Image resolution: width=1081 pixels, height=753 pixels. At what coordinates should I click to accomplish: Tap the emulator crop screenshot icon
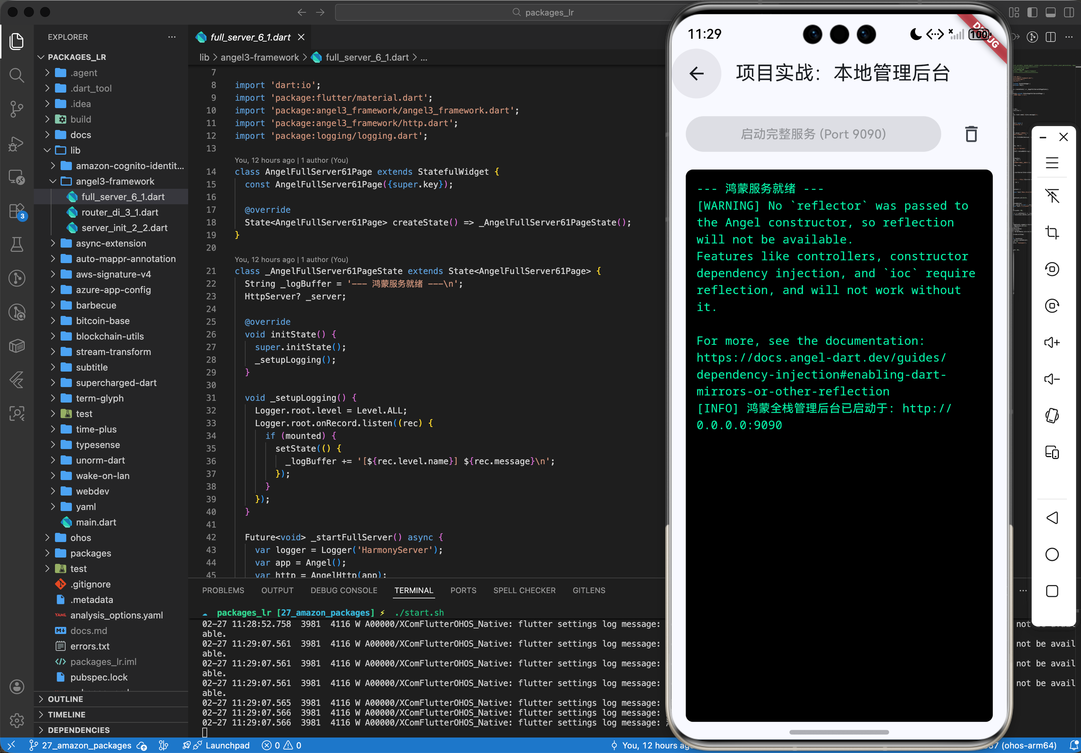point(1052,232)
